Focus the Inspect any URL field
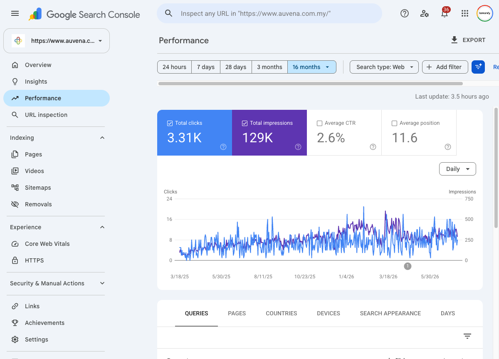The image size is (499, 359). [x=269, y=13]
